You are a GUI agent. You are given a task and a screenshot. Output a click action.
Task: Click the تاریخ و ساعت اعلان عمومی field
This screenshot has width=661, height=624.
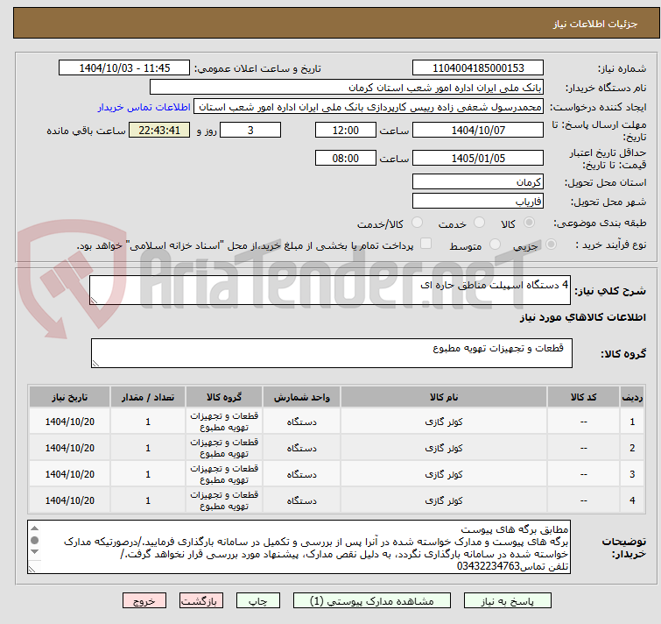(124, 68)
